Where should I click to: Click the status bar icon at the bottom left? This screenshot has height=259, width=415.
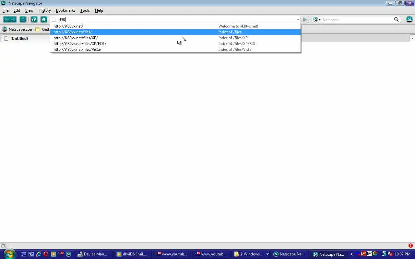[x=3, y=246]
